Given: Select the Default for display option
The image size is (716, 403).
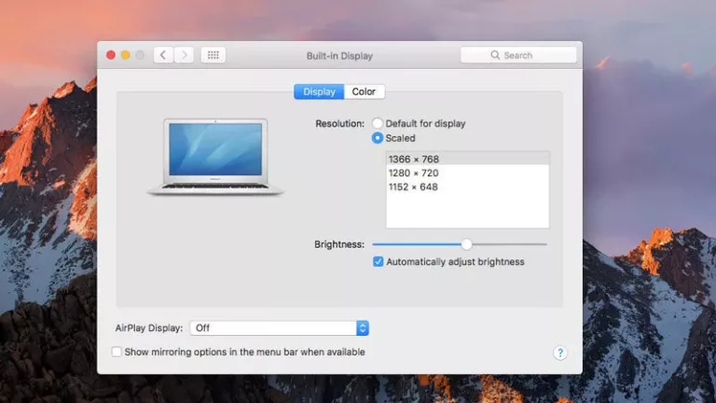Looking at the screenshot, I should (378, 123).
